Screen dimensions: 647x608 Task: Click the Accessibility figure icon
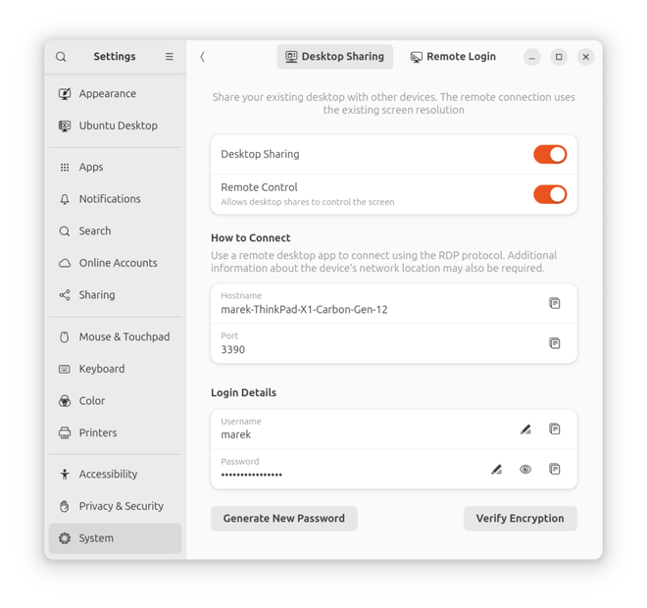[65, 475]
